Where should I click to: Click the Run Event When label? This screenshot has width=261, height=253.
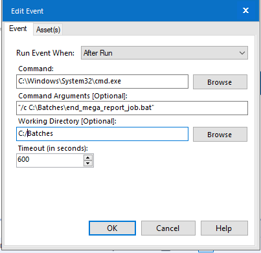45,53
